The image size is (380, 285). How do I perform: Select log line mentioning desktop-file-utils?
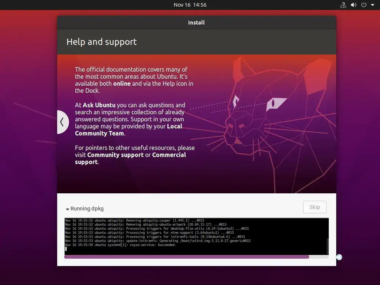[x=157, y=229]
